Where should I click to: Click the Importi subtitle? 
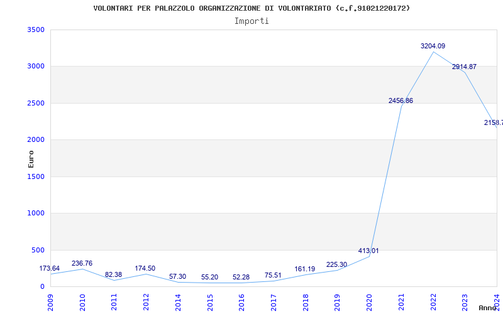coord(251,21)
